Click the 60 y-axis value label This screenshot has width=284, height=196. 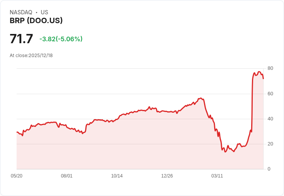click(x=270, y=94)
